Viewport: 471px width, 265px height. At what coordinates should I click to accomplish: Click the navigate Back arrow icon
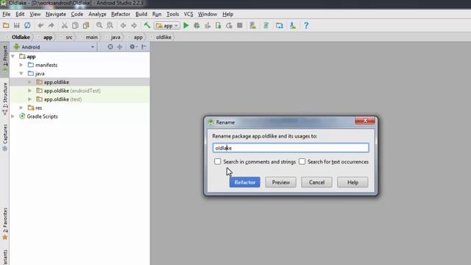click(123, 26)
